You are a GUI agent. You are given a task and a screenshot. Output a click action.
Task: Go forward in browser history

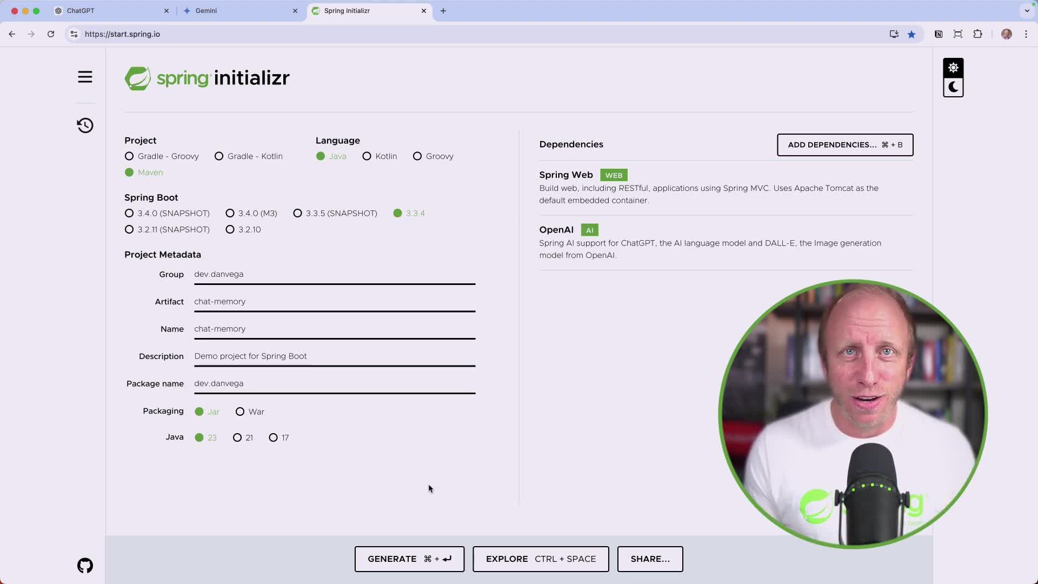point(31,34)
